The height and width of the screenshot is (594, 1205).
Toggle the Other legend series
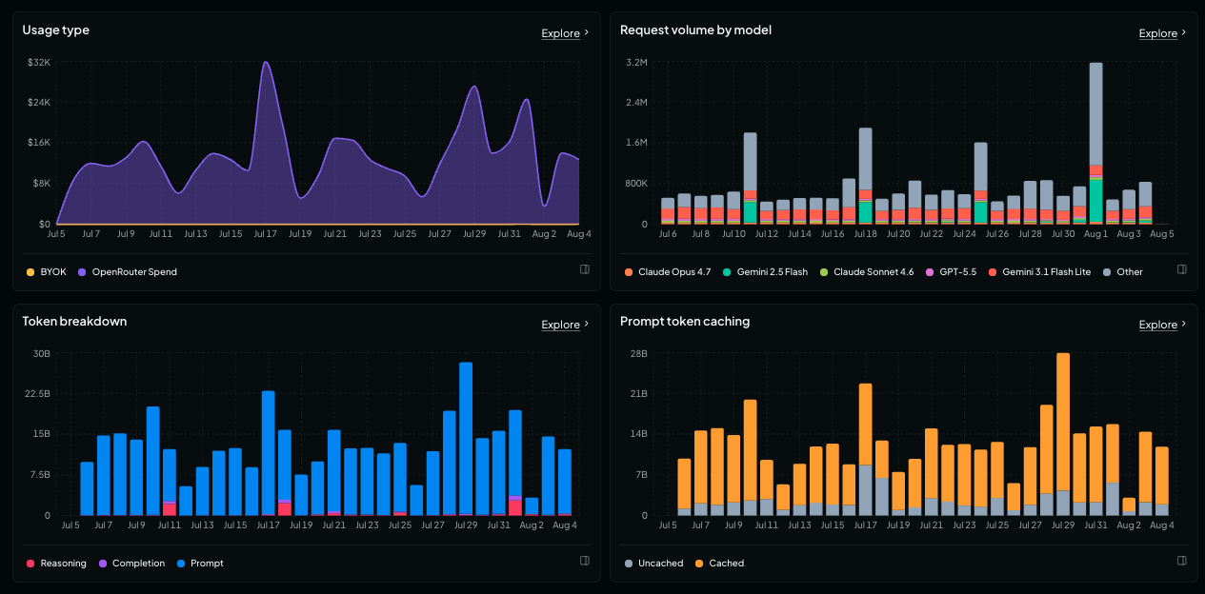tap(1123, 271)
